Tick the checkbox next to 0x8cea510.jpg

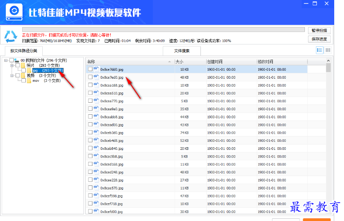(x=90, y=93)
